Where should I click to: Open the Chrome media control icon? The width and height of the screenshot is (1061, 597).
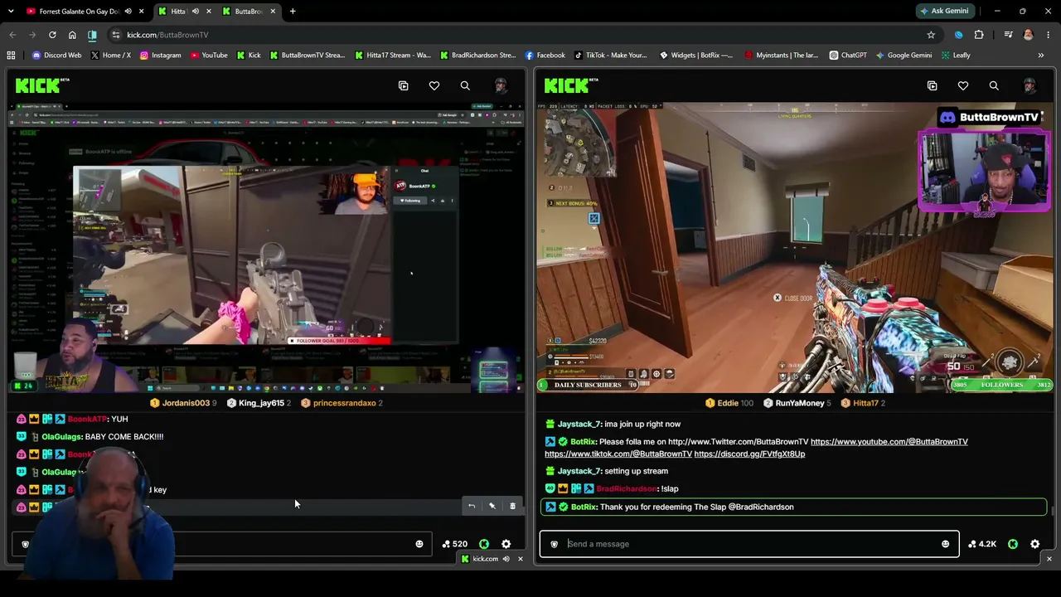(1008, 35)
